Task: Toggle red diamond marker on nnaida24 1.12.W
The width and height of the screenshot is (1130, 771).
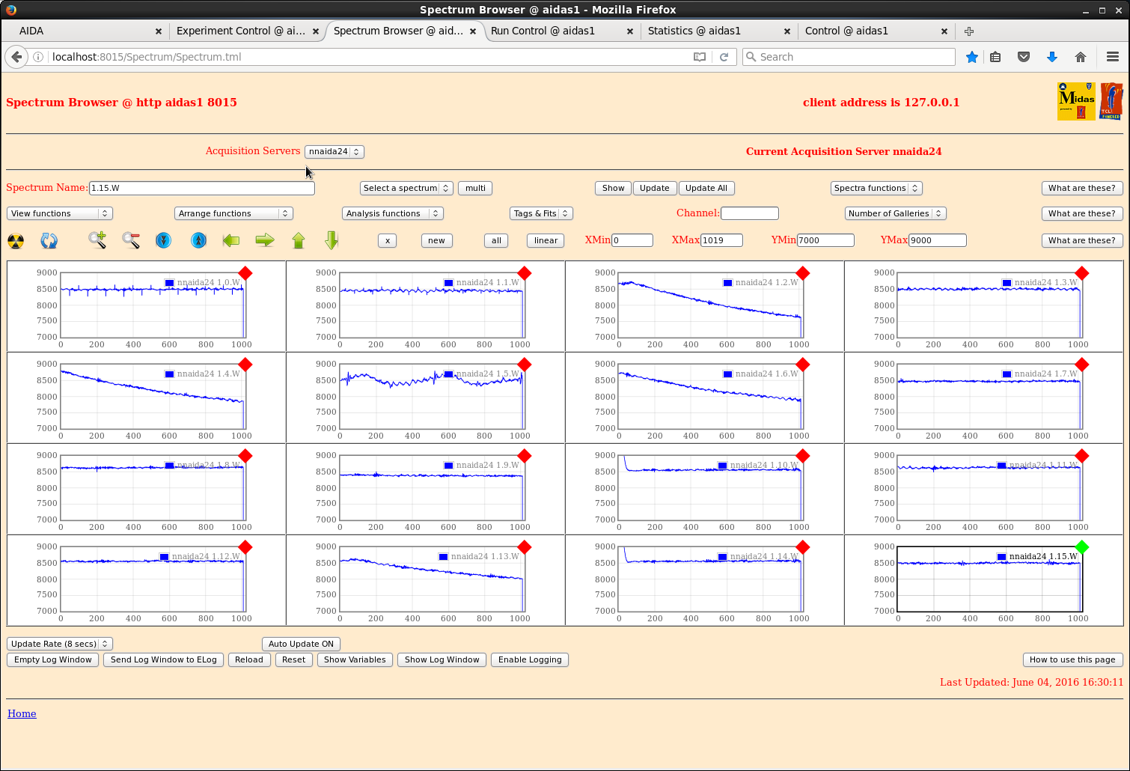Action: click(245, 547)
